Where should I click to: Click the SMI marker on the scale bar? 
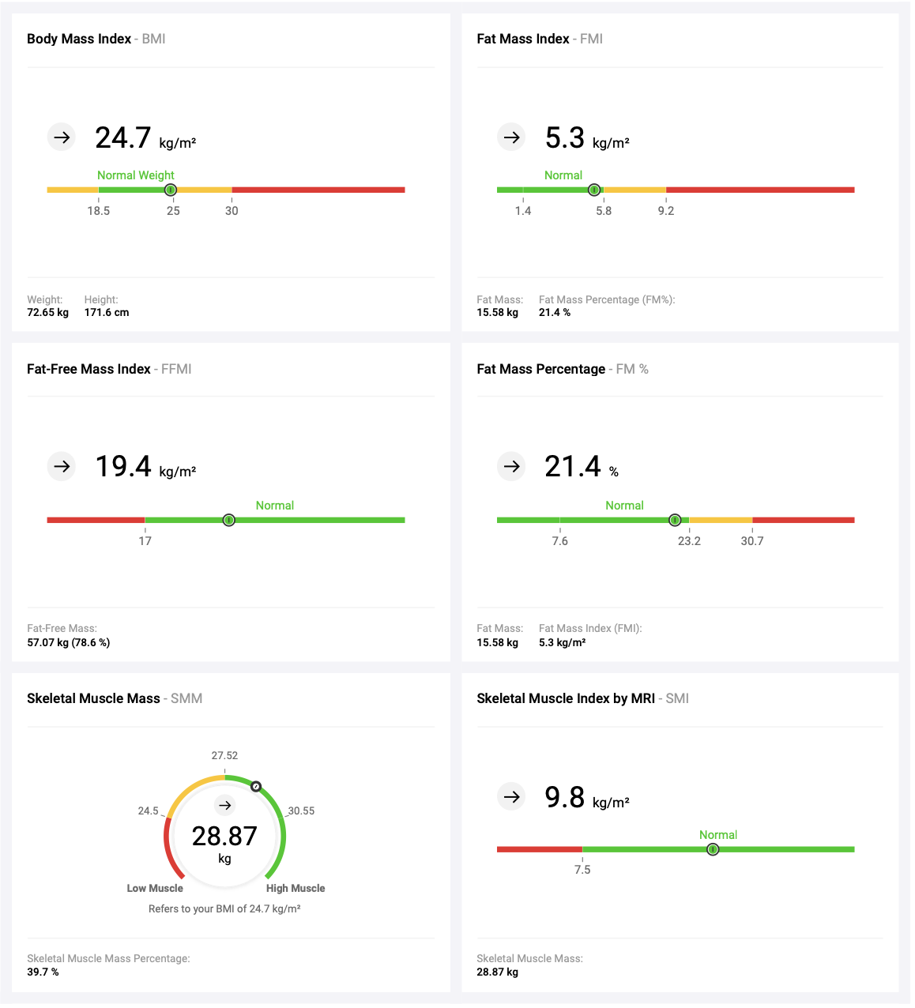pyautogui.click(x=713, y=849)
